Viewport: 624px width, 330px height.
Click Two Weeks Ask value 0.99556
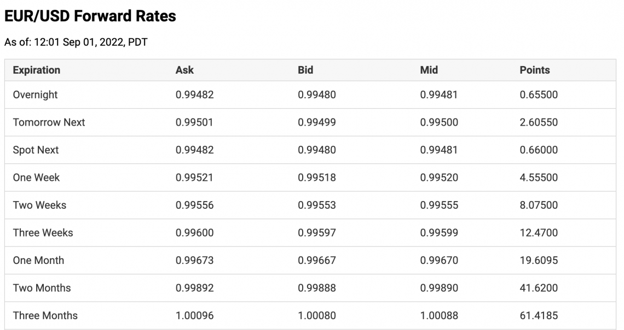click(195, 205)
